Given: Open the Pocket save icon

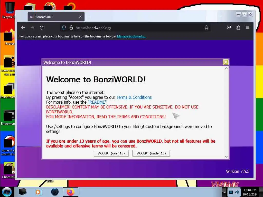Looking at the screenshot, I should (229, 27).
